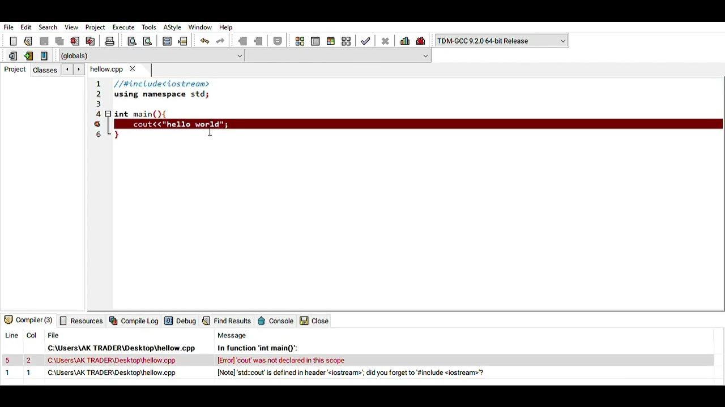Open the Help menu
Image resolution: width=725 pixels, height=407 pixels.
click(225, 27)
